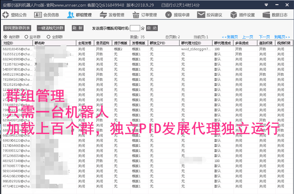This screenshot has height=194, width=294.
Task: Select row 9712966554@cha...
Action: click(147, 156)
